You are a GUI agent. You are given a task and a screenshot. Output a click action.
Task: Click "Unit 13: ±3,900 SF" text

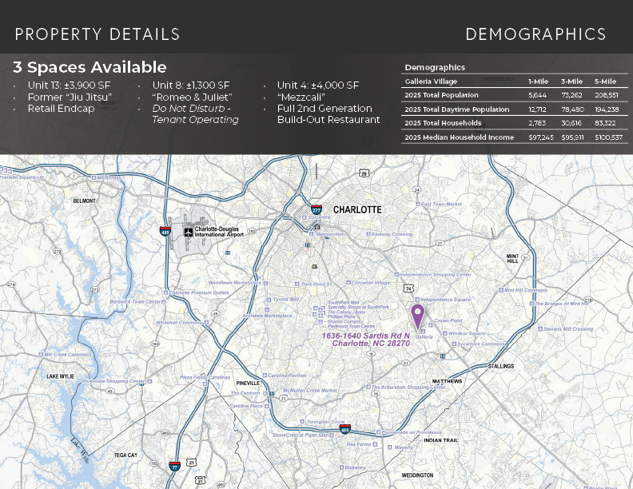coord(69,85)
